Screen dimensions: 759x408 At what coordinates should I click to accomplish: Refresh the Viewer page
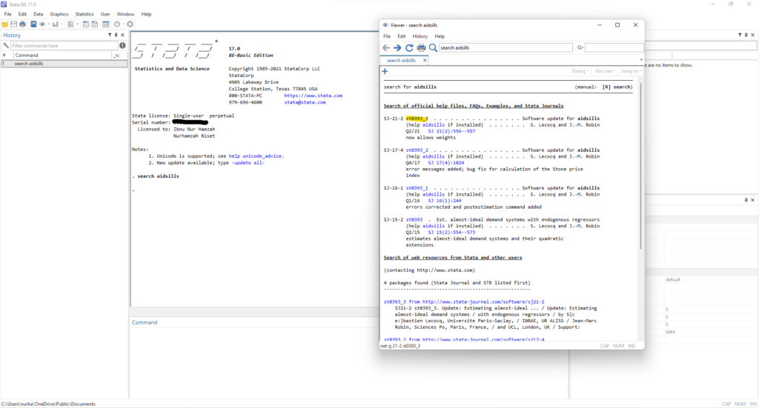click(409, 47)
